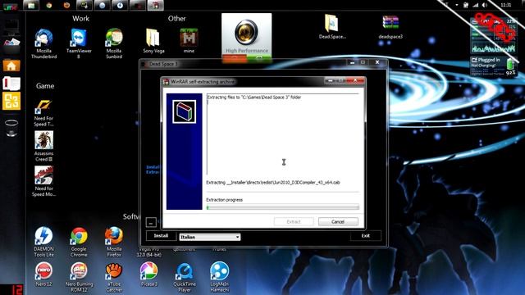525x295 pixels.
Task: Open Mozilla Sunbird desktop icon
Action: [x=114, y=43]
